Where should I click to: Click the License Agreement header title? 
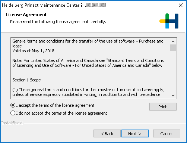[x=26, y=15]
